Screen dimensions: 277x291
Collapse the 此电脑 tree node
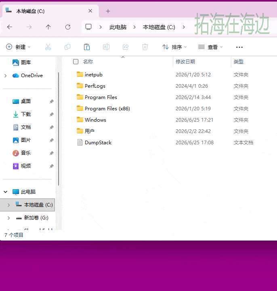(x=6, y=192)
